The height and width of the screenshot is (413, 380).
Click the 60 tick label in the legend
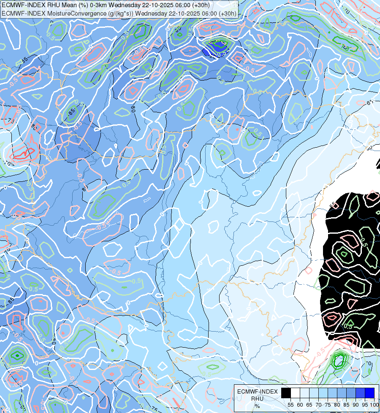(x=300, y=405)
